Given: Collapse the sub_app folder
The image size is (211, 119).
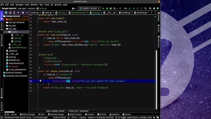Looking at the screenshot, I should click(x=4, y=29).
